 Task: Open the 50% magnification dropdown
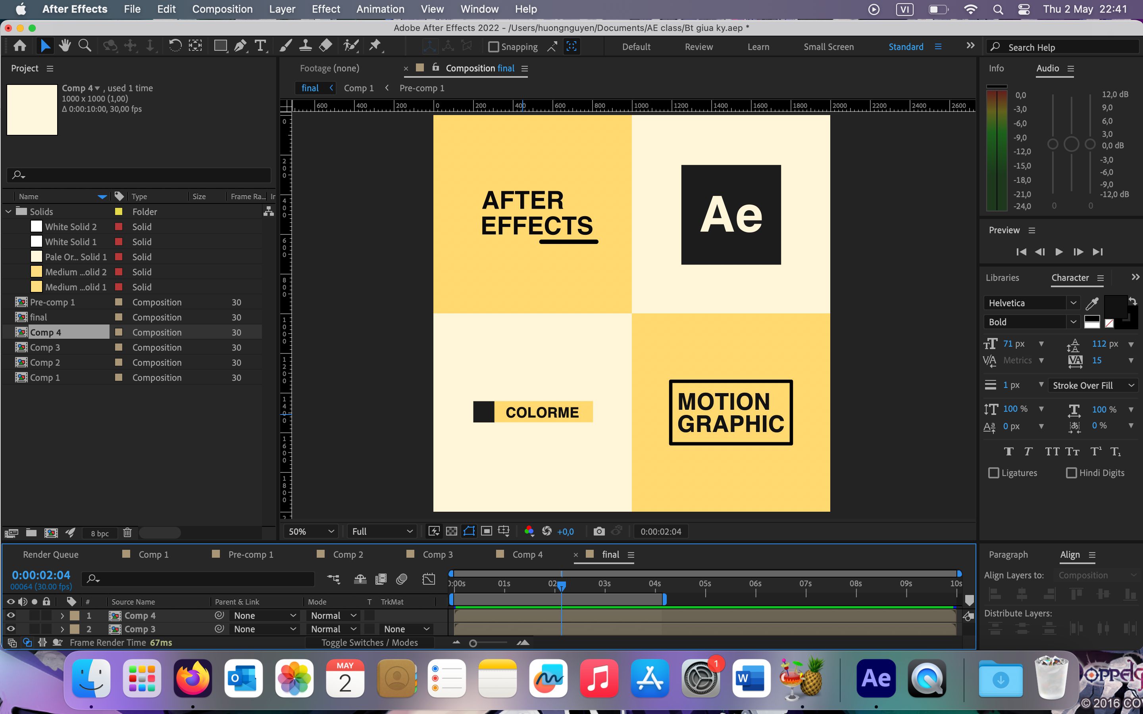point(310,531)
